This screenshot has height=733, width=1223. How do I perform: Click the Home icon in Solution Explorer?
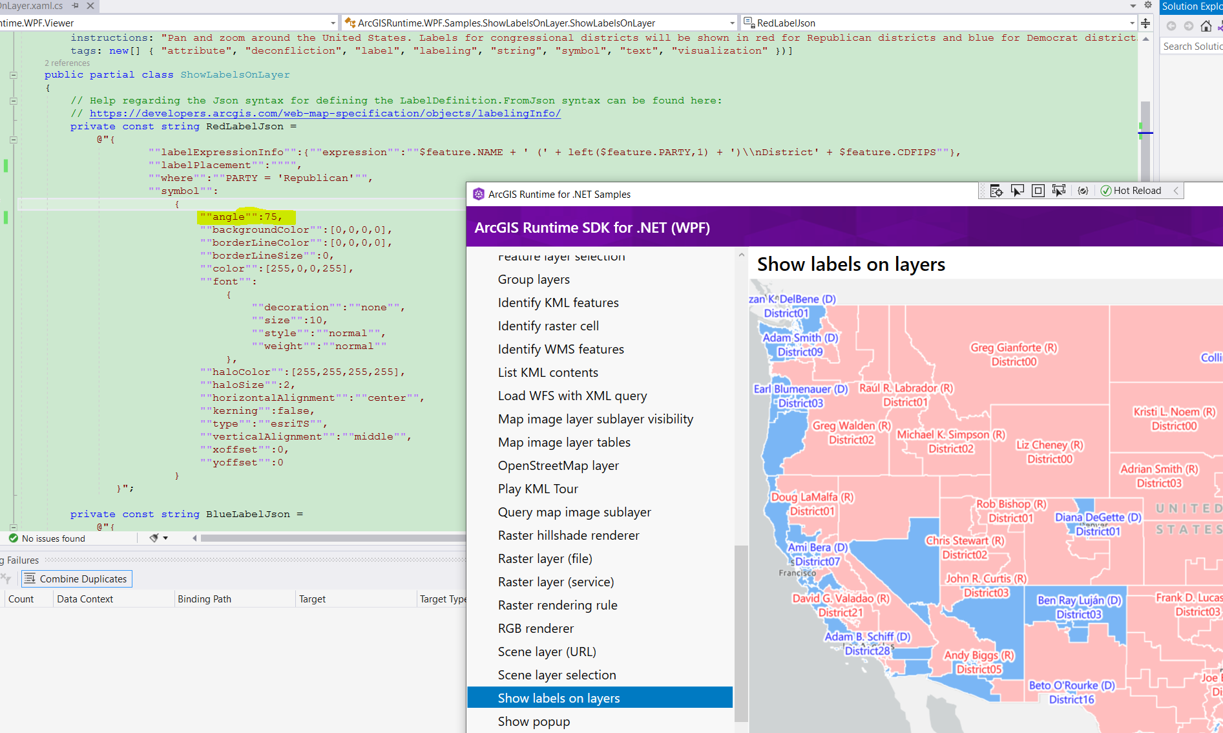pos(1206,26)
